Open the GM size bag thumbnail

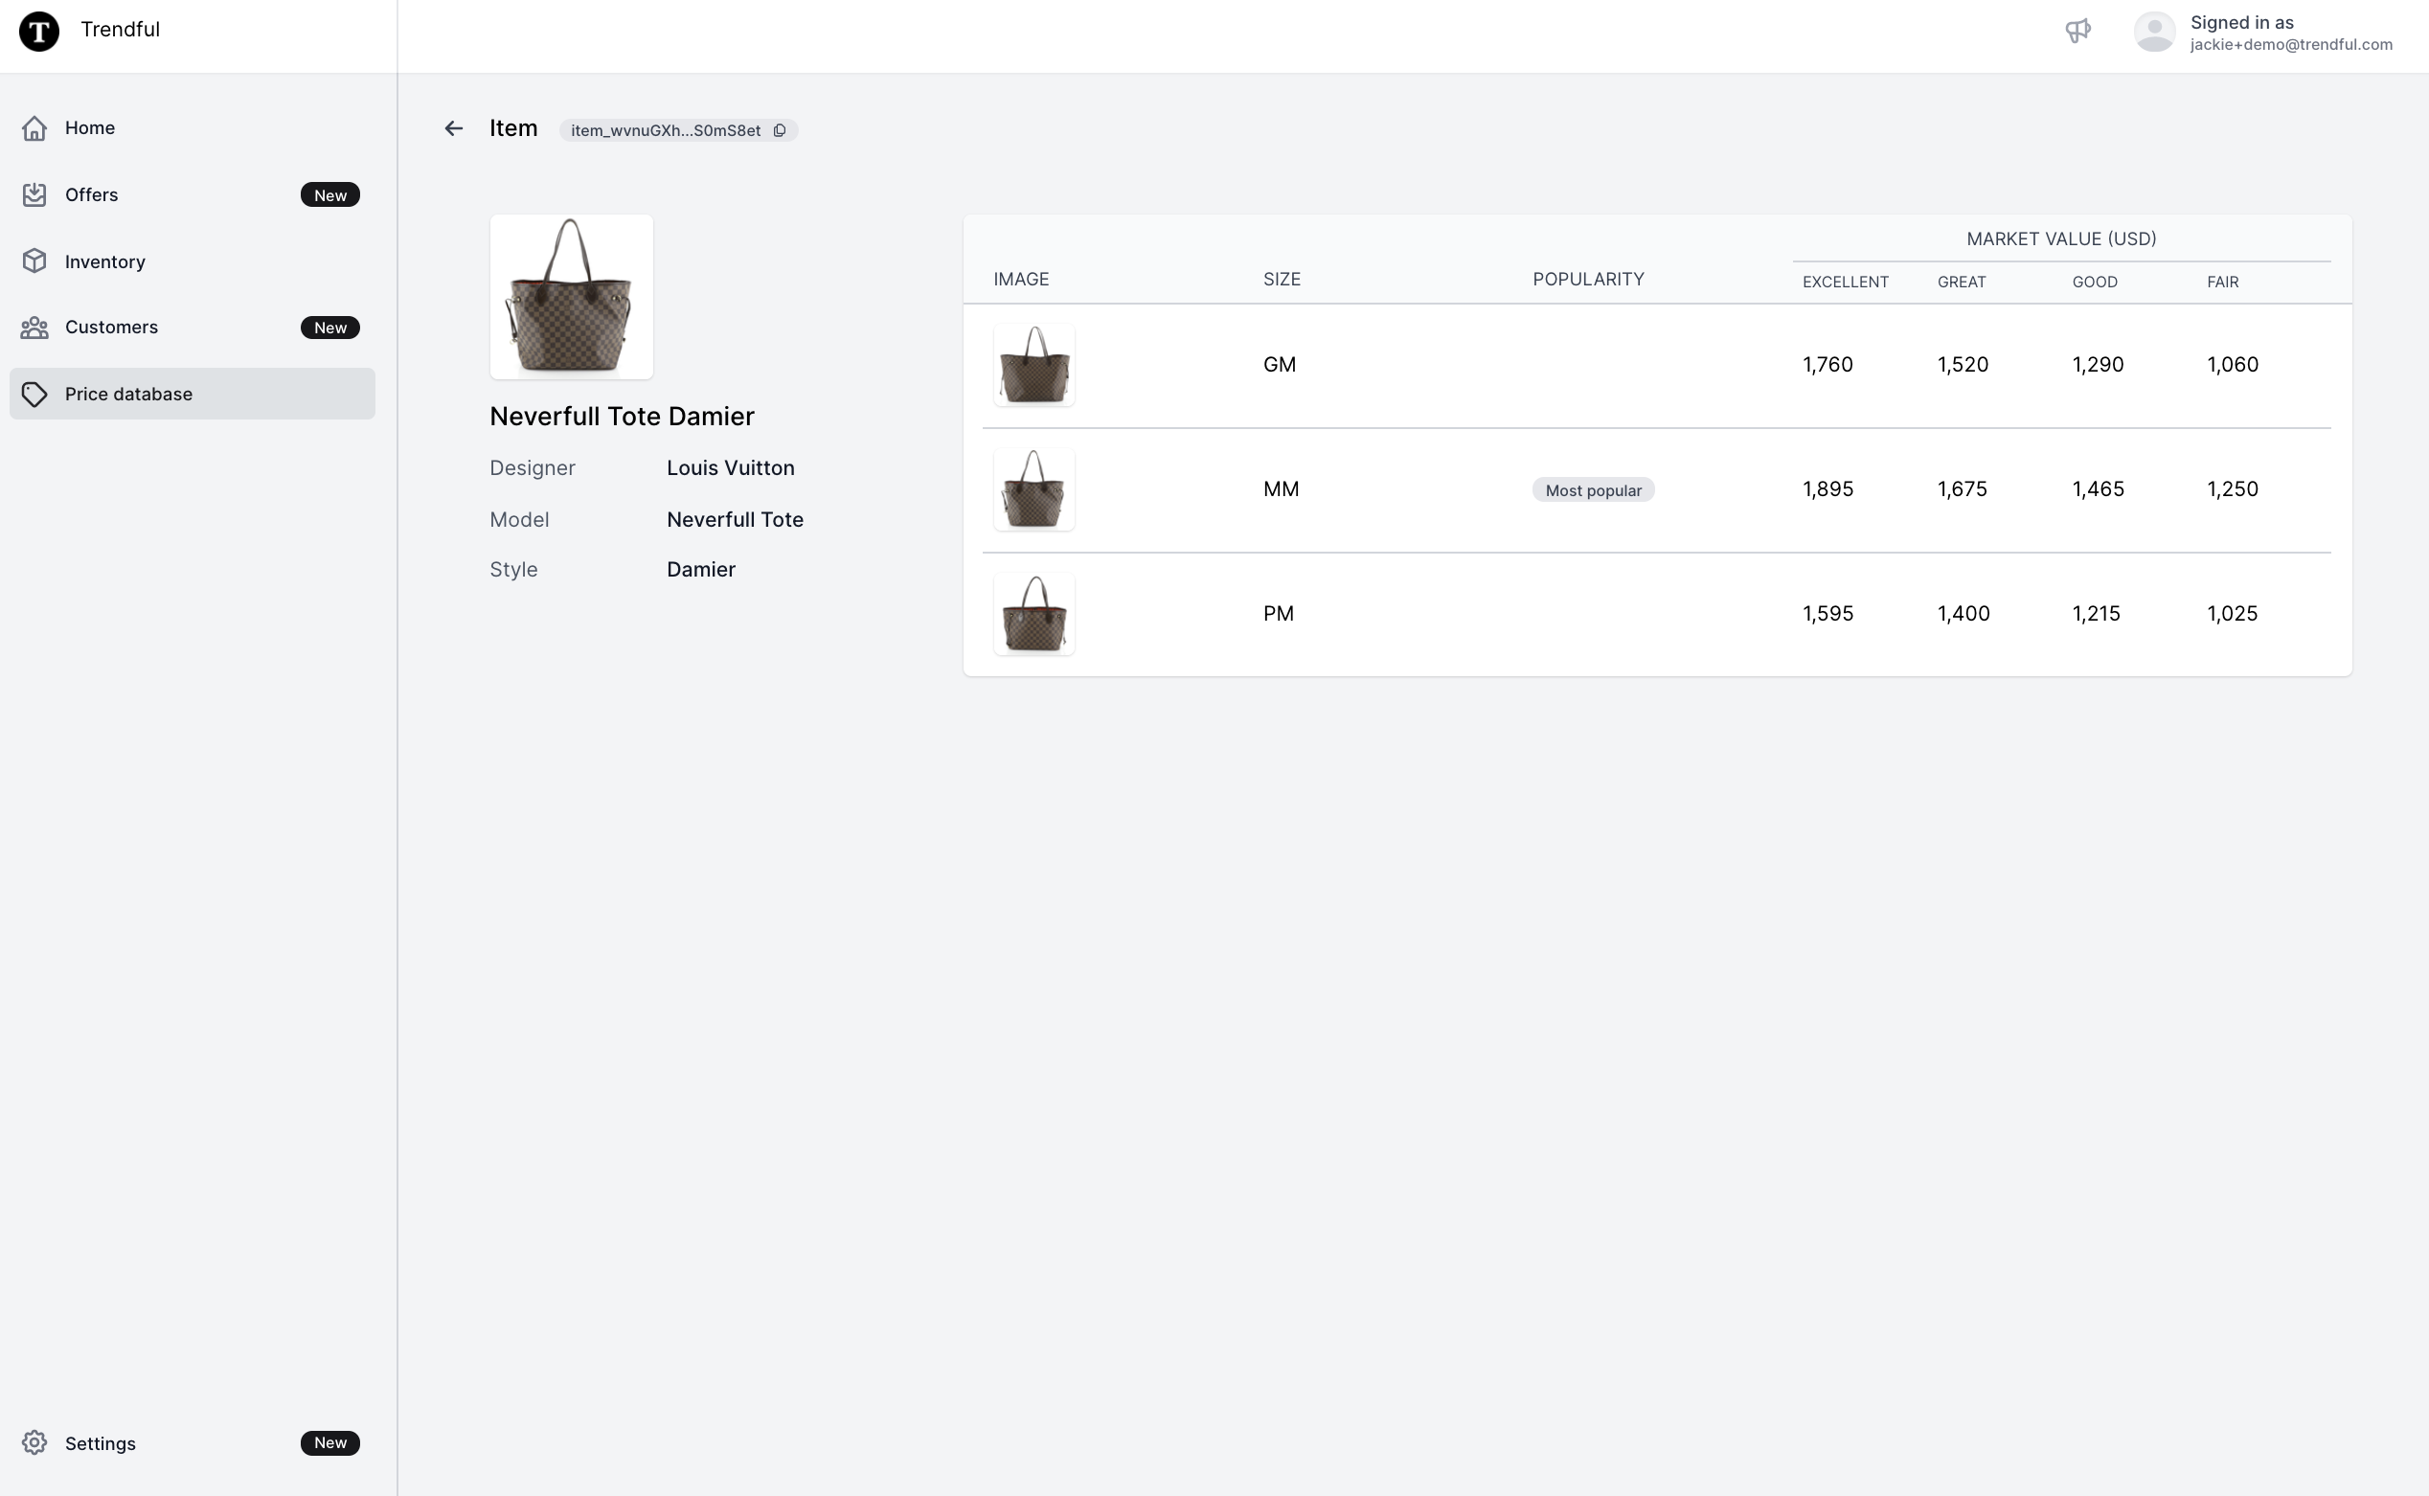pos(1033,365)
